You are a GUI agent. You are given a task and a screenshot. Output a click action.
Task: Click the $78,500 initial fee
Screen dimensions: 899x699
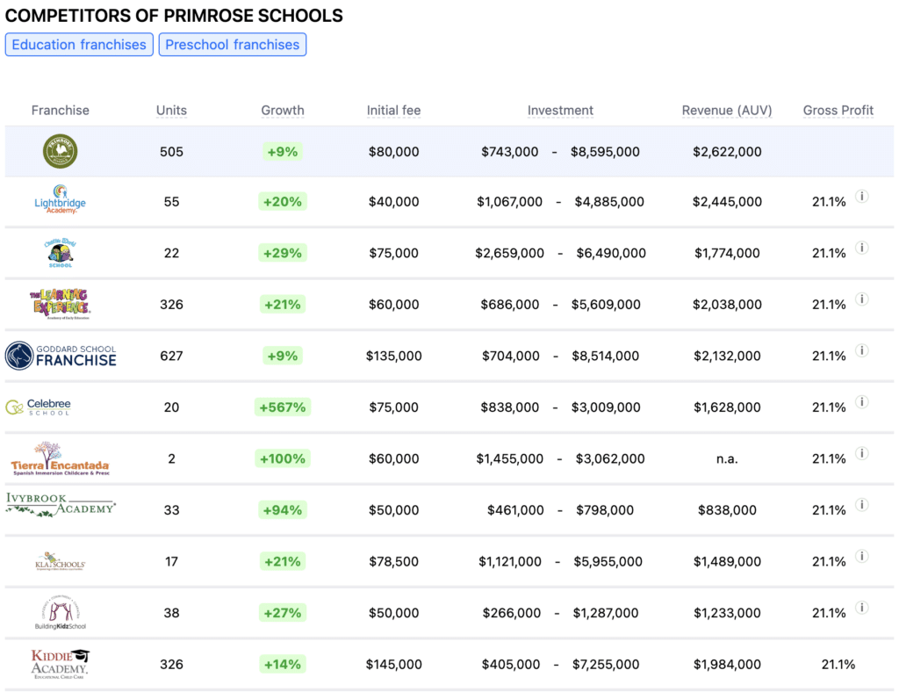(394, 561)
